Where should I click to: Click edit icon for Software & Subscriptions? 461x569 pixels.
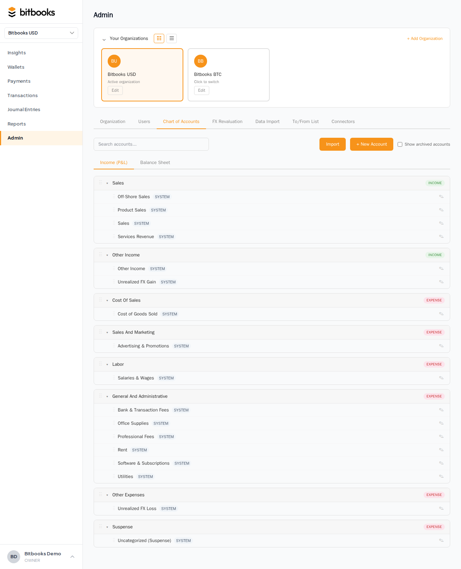pyautogui.click(x=441, y=463)
